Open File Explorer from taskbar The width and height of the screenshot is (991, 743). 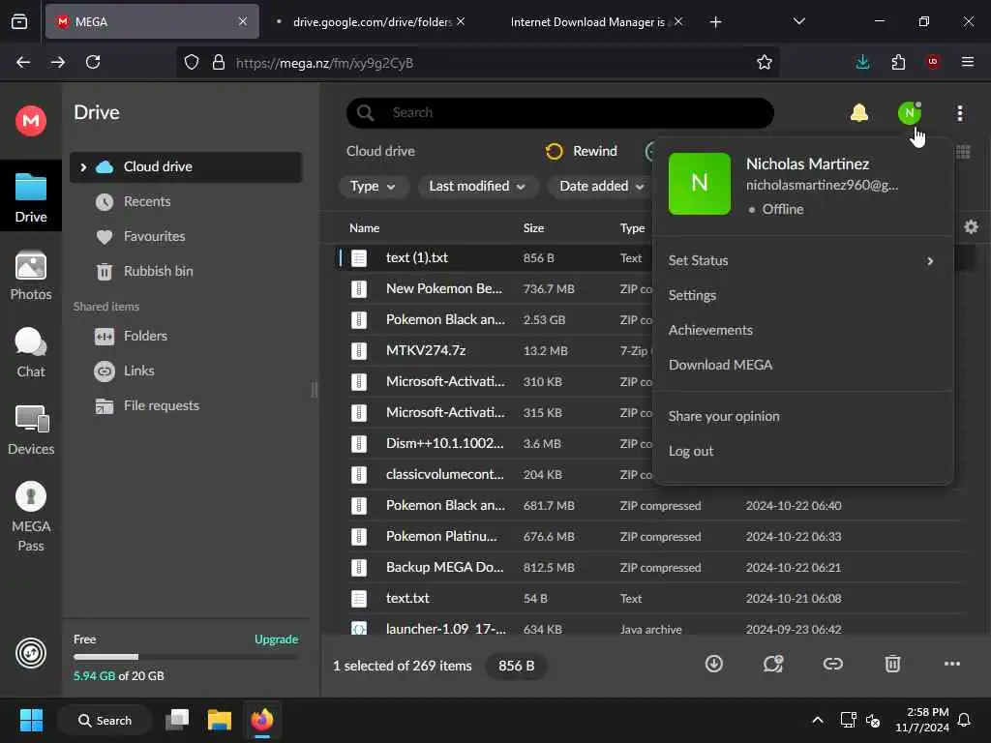click(x=220, y=720)
